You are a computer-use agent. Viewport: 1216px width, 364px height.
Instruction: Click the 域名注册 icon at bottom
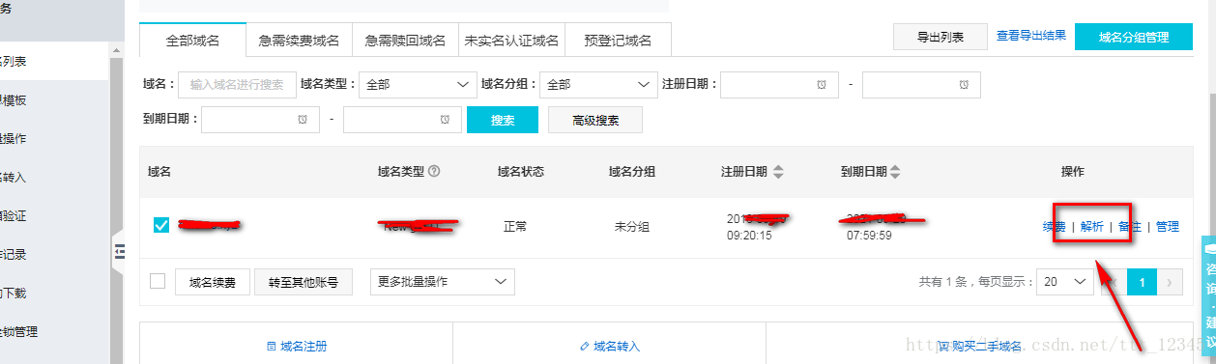(272, 346)
